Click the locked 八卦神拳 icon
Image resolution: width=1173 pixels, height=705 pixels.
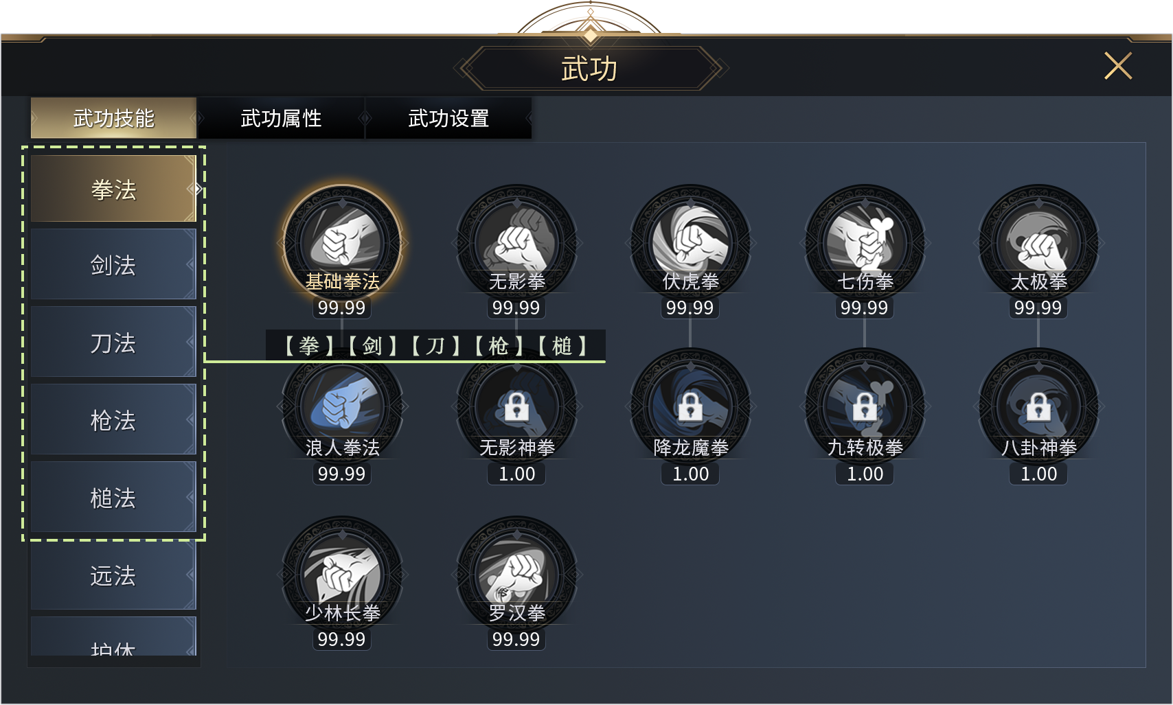(x=1038, y=408)
